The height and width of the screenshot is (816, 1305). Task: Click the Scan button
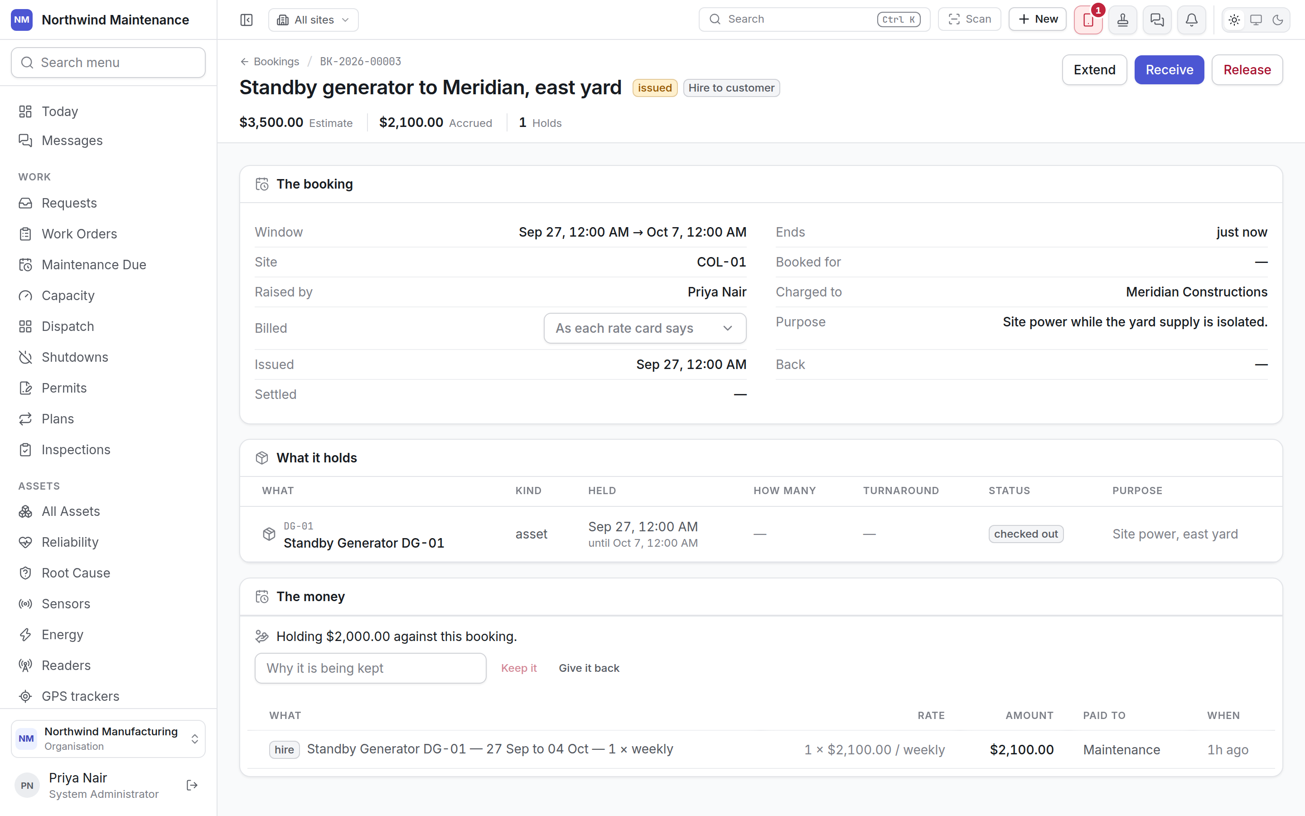[x=970, y=19]
